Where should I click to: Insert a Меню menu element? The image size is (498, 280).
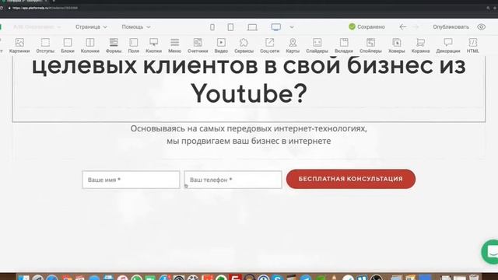point(174,45)
